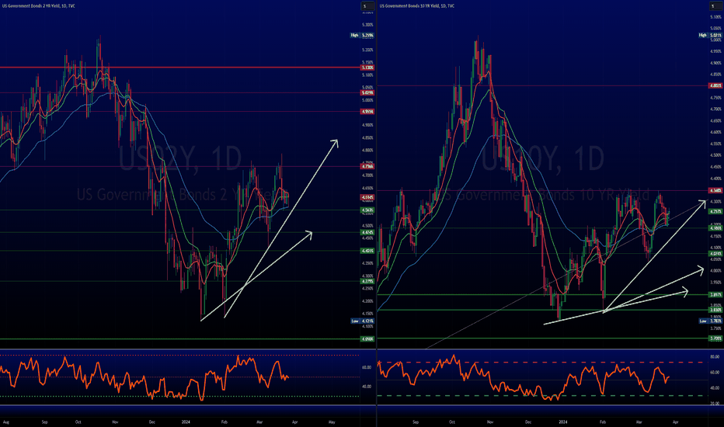The height and width of the screenshot is (427, 724).
Task: Click the 20.00 value on the 10Y RSI scale
Action: point(715,404)
